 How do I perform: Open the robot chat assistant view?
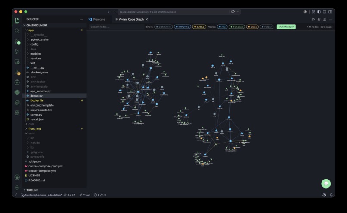pyautogui.click(x=17, y=82)
